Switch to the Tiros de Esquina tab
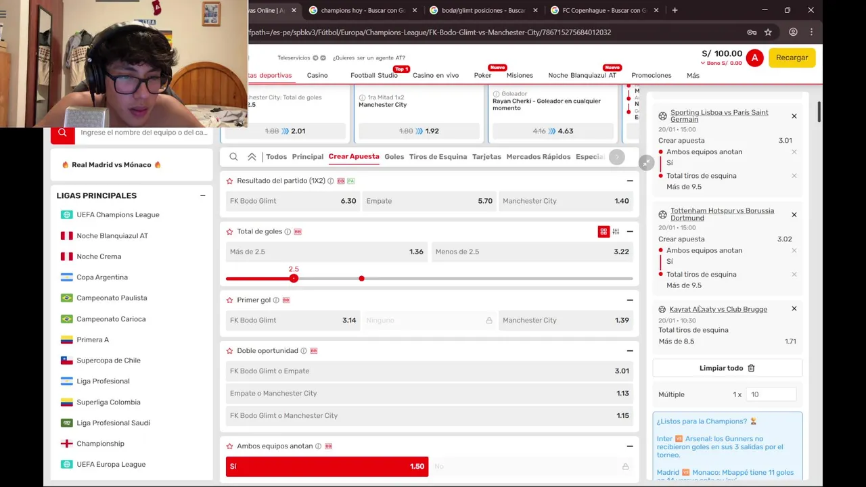Viewport: 866px width, 487px height. (x=438, y=157)
